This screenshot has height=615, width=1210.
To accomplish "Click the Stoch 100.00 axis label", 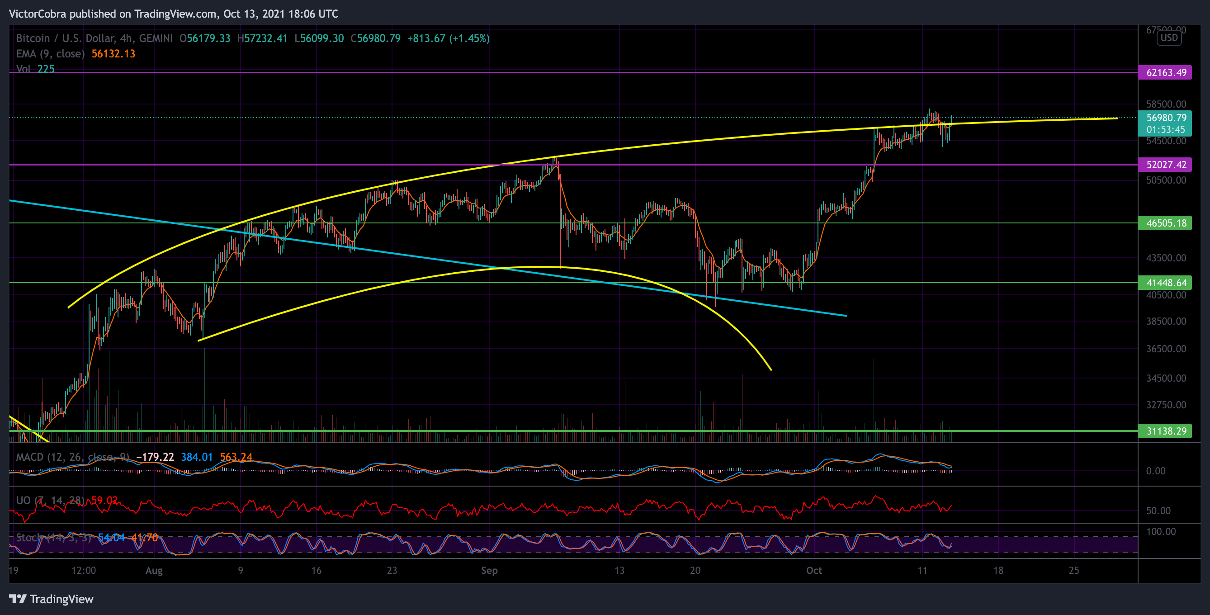I will coord(1161,531).
